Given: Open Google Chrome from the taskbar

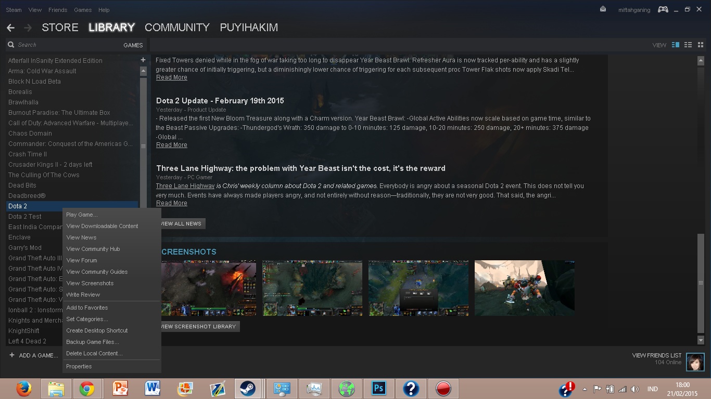Looking at the screenshot, I should pyautogui.click(x=87, y=389).
